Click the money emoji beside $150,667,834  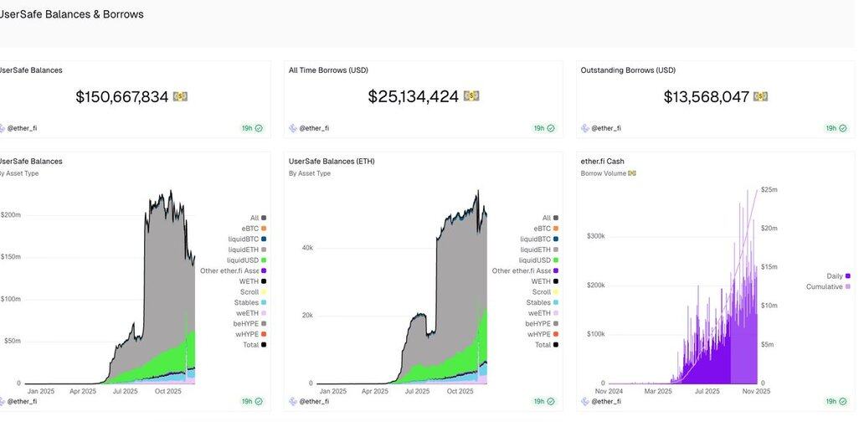coord(181,97)
